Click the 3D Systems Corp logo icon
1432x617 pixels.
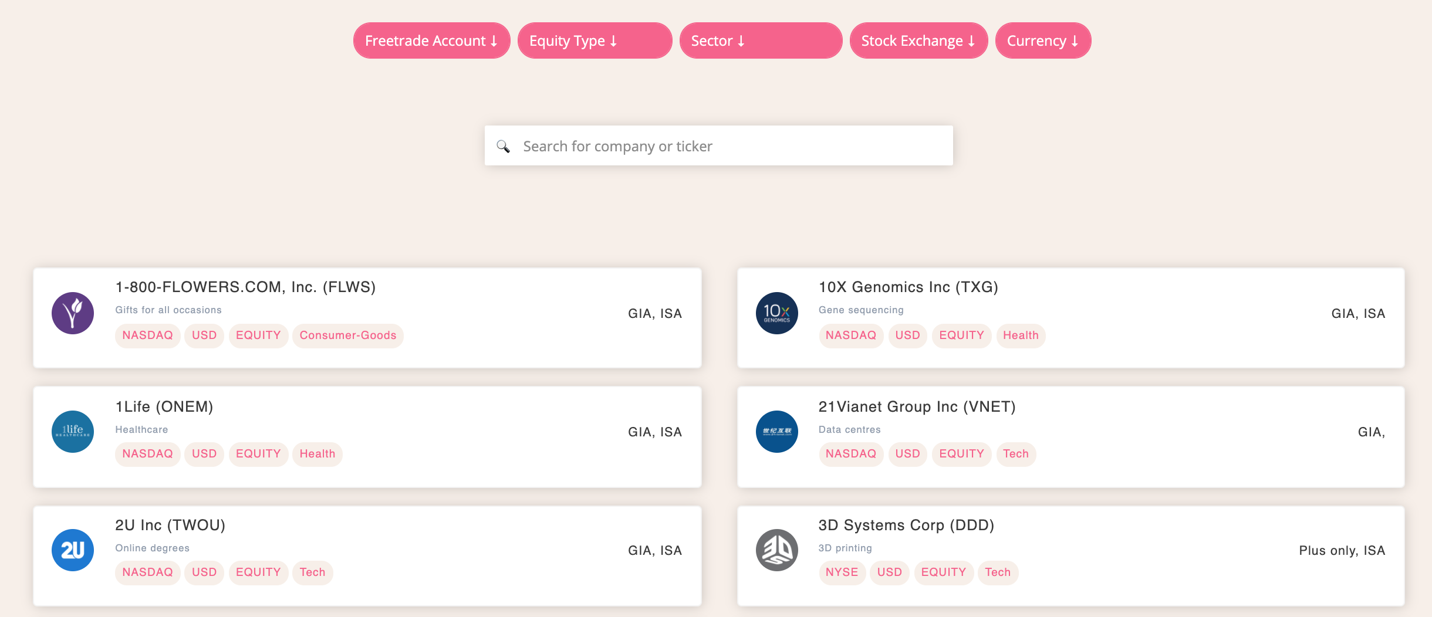pos(776,550)
